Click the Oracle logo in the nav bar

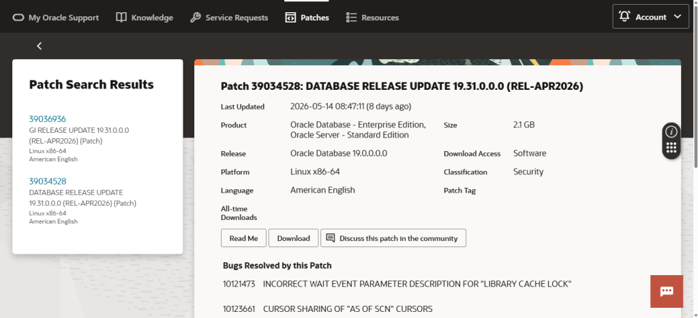[x=18, y=18]
